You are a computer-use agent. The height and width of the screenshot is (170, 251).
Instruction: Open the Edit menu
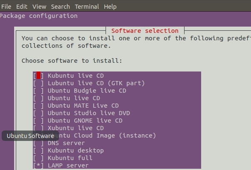(x=22, y=7)
